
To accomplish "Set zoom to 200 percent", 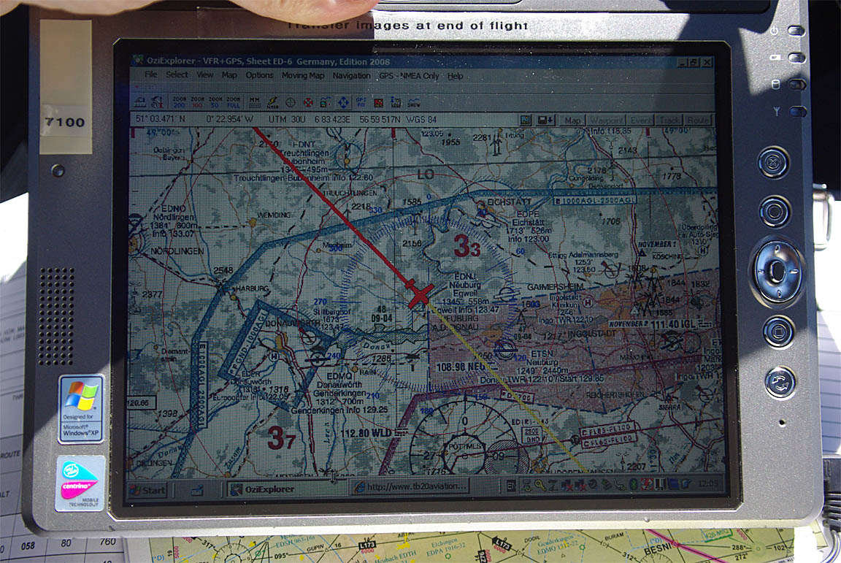I will point(179,102).
